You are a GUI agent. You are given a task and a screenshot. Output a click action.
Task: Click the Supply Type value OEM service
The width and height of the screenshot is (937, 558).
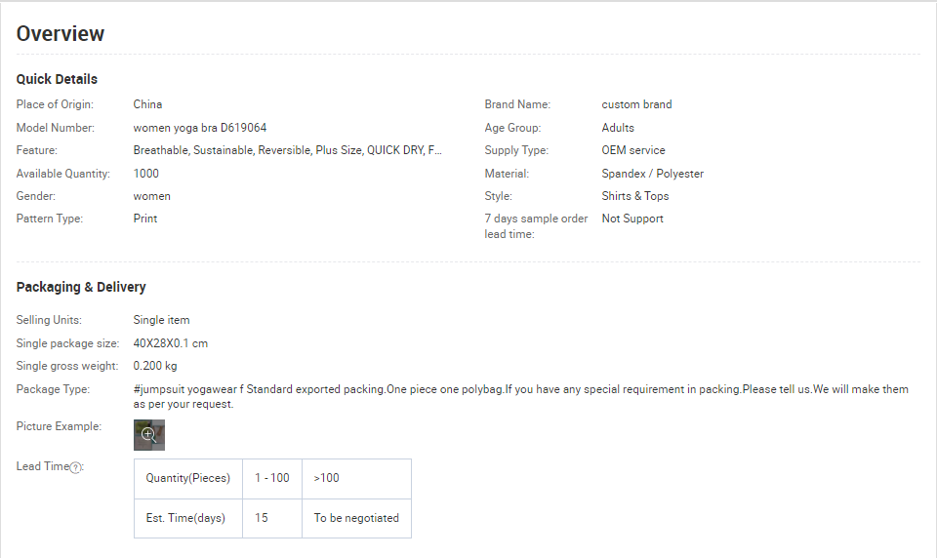[633, 150]
